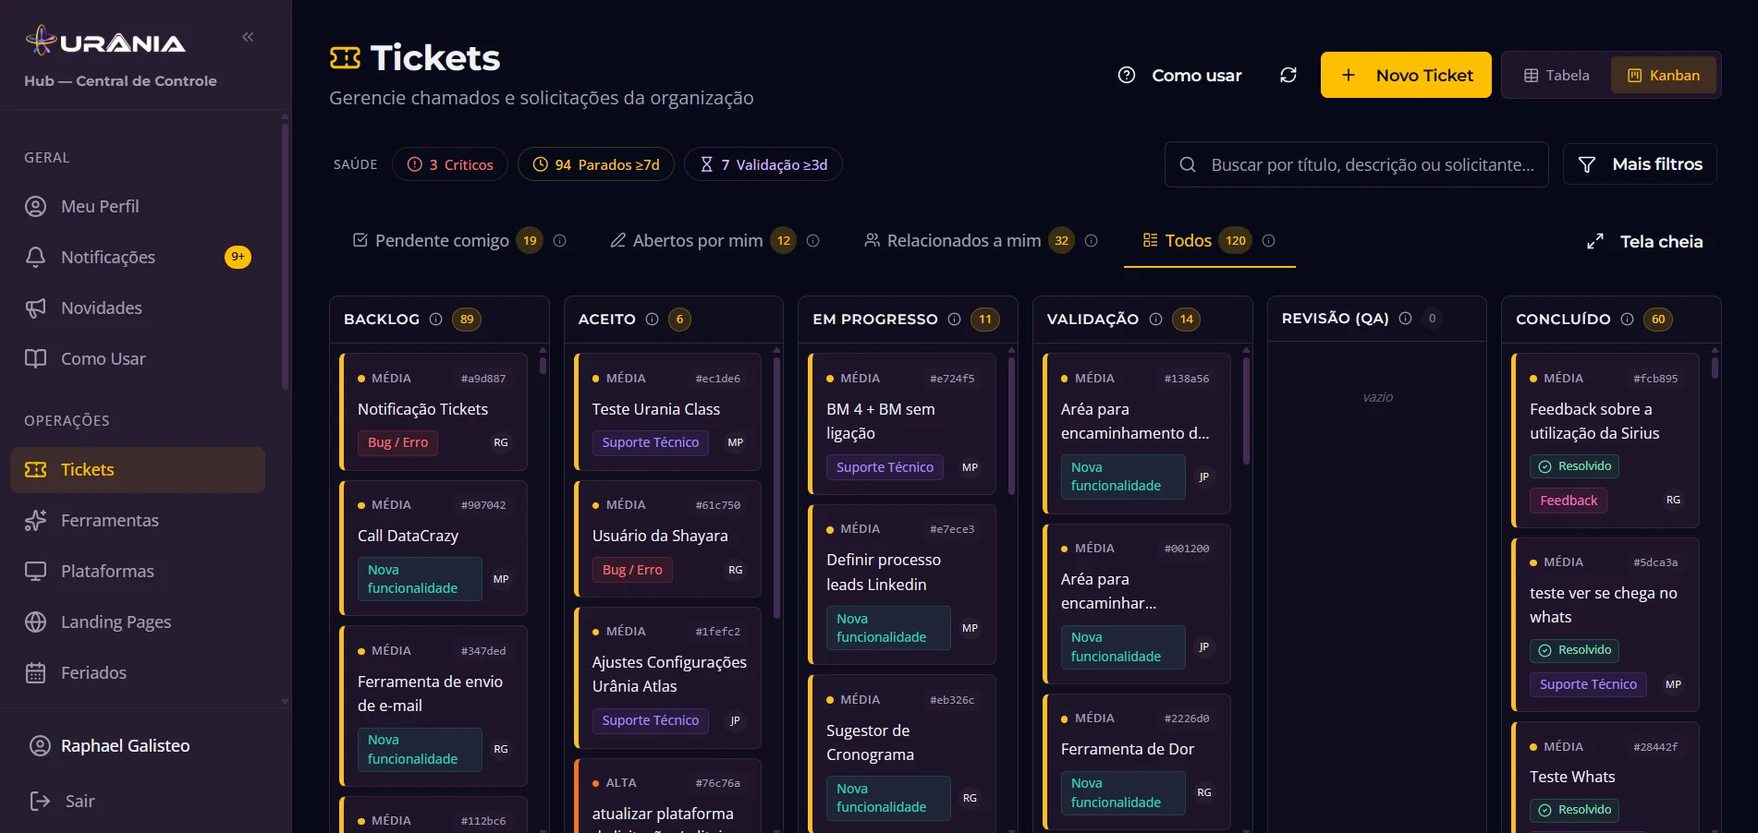Switch to Tabela view
The image size is (1758, 833).
coord(1557,75)
